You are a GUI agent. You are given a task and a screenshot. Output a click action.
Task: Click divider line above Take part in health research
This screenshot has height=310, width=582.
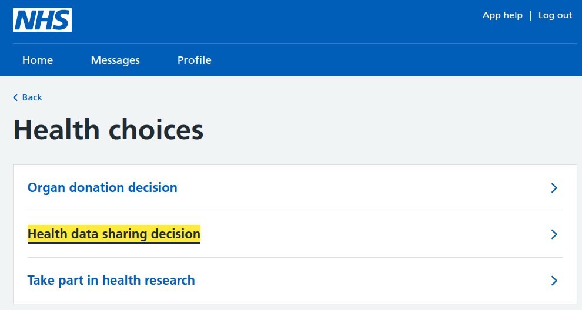pyautogui.click(x=295, y=257)
